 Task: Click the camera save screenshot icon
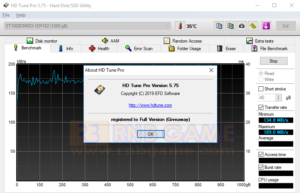pyautogui.click(x=242, y=26)
